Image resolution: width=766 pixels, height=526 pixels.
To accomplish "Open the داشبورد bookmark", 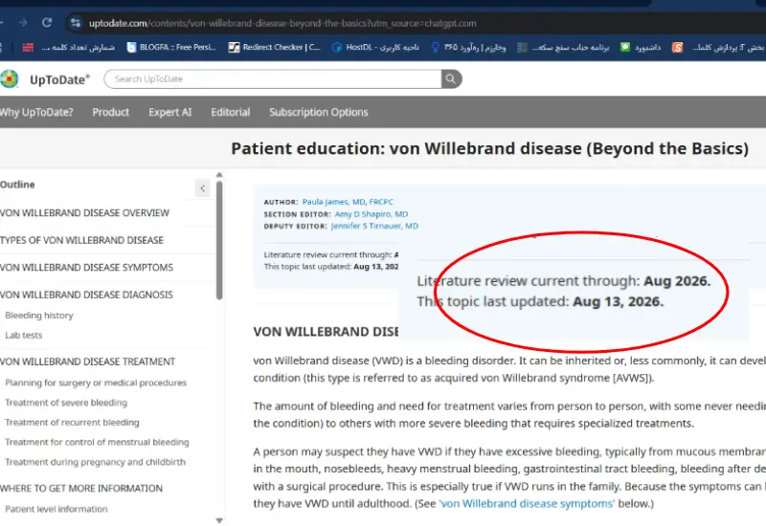I will [x=641, y=47].
